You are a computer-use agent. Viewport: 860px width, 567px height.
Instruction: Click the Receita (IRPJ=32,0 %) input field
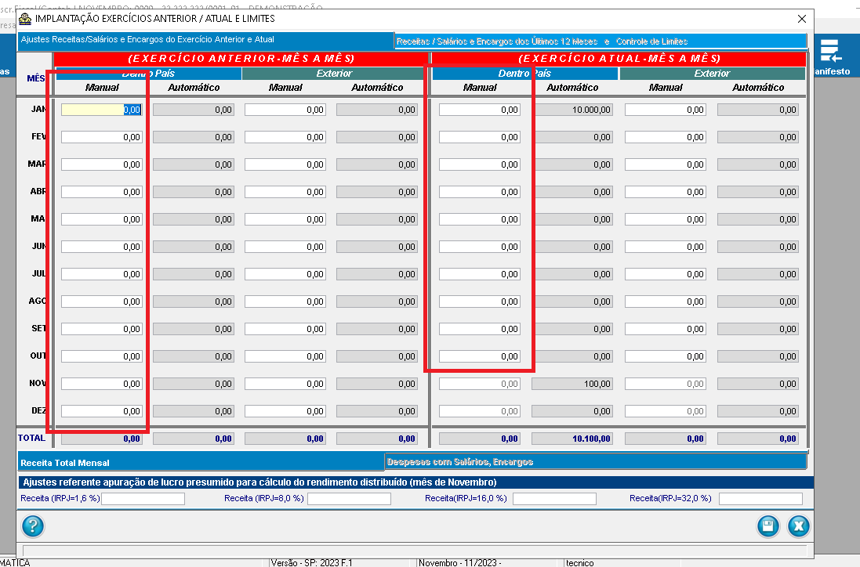[760, 499]
